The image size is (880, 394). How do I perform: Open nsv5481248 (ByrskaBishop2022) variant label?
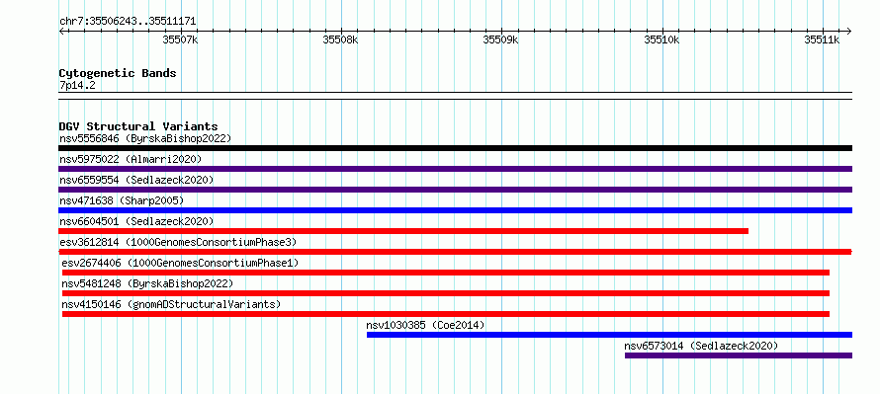pos(147,283)
